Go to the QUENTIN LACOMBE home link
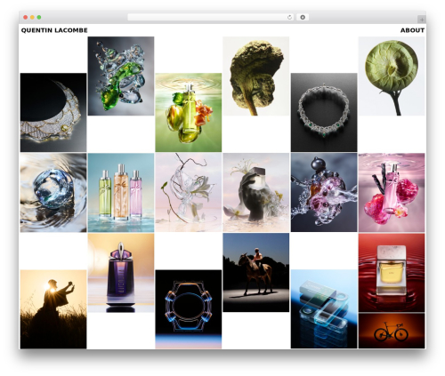The width and height of the screenshot is (445, 376). click(54, 30)
